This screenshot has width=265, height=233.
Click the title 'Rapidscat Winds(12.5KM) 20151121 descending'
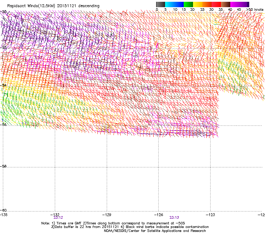pyautogui.click(x=53, y=6)
